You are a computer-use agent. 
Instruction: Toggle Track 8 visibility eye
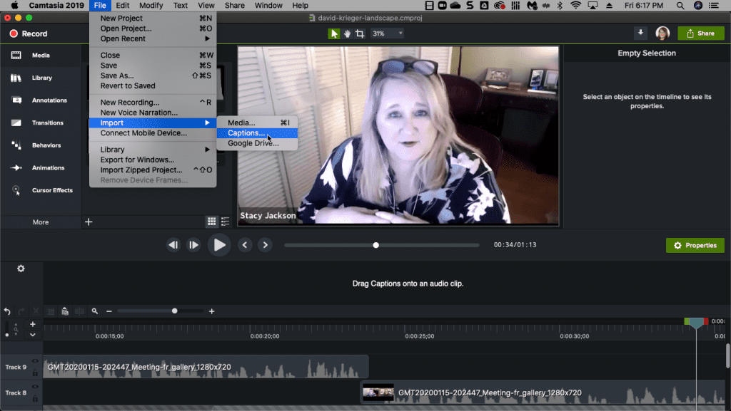(35, 387)
